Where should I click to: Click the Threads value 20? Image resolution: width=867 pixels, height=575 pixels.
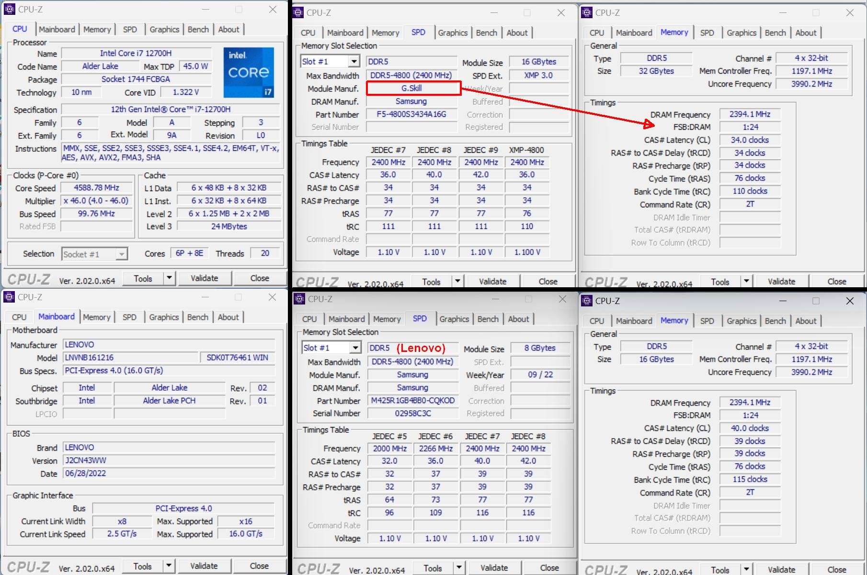click(x=265, y=253)
